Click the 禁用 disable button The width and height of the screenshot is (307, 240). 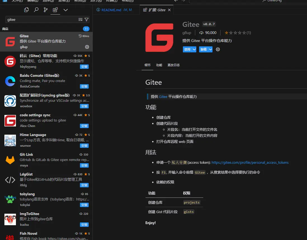coord(187,49)
